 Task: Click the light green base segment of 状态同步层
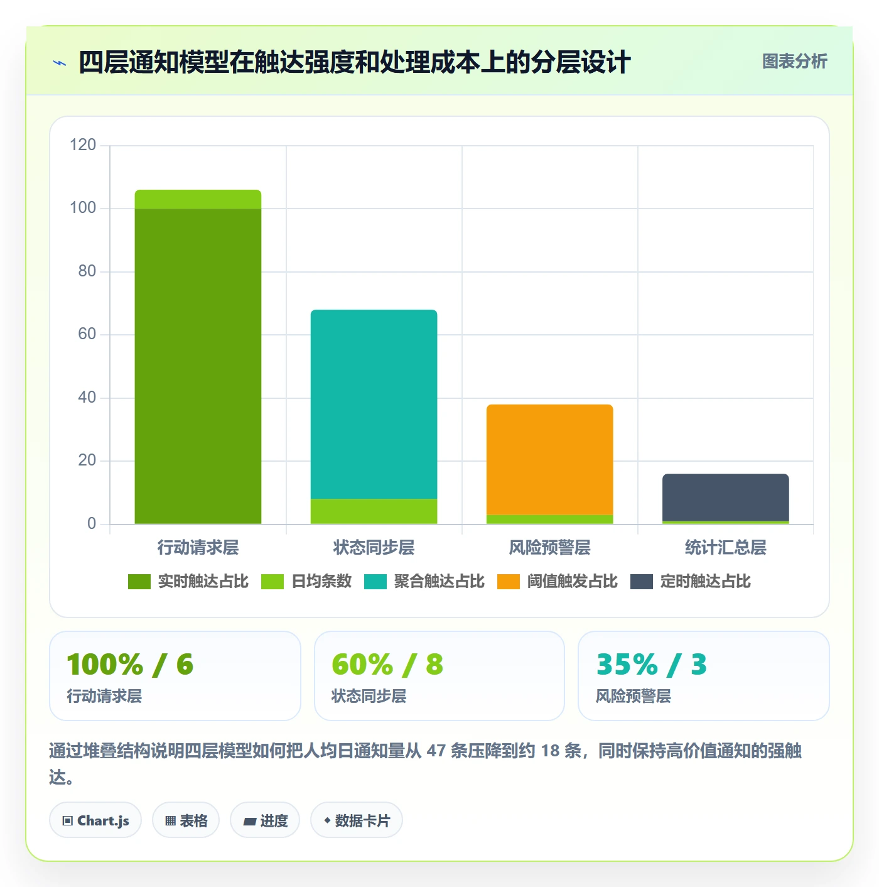374,511
